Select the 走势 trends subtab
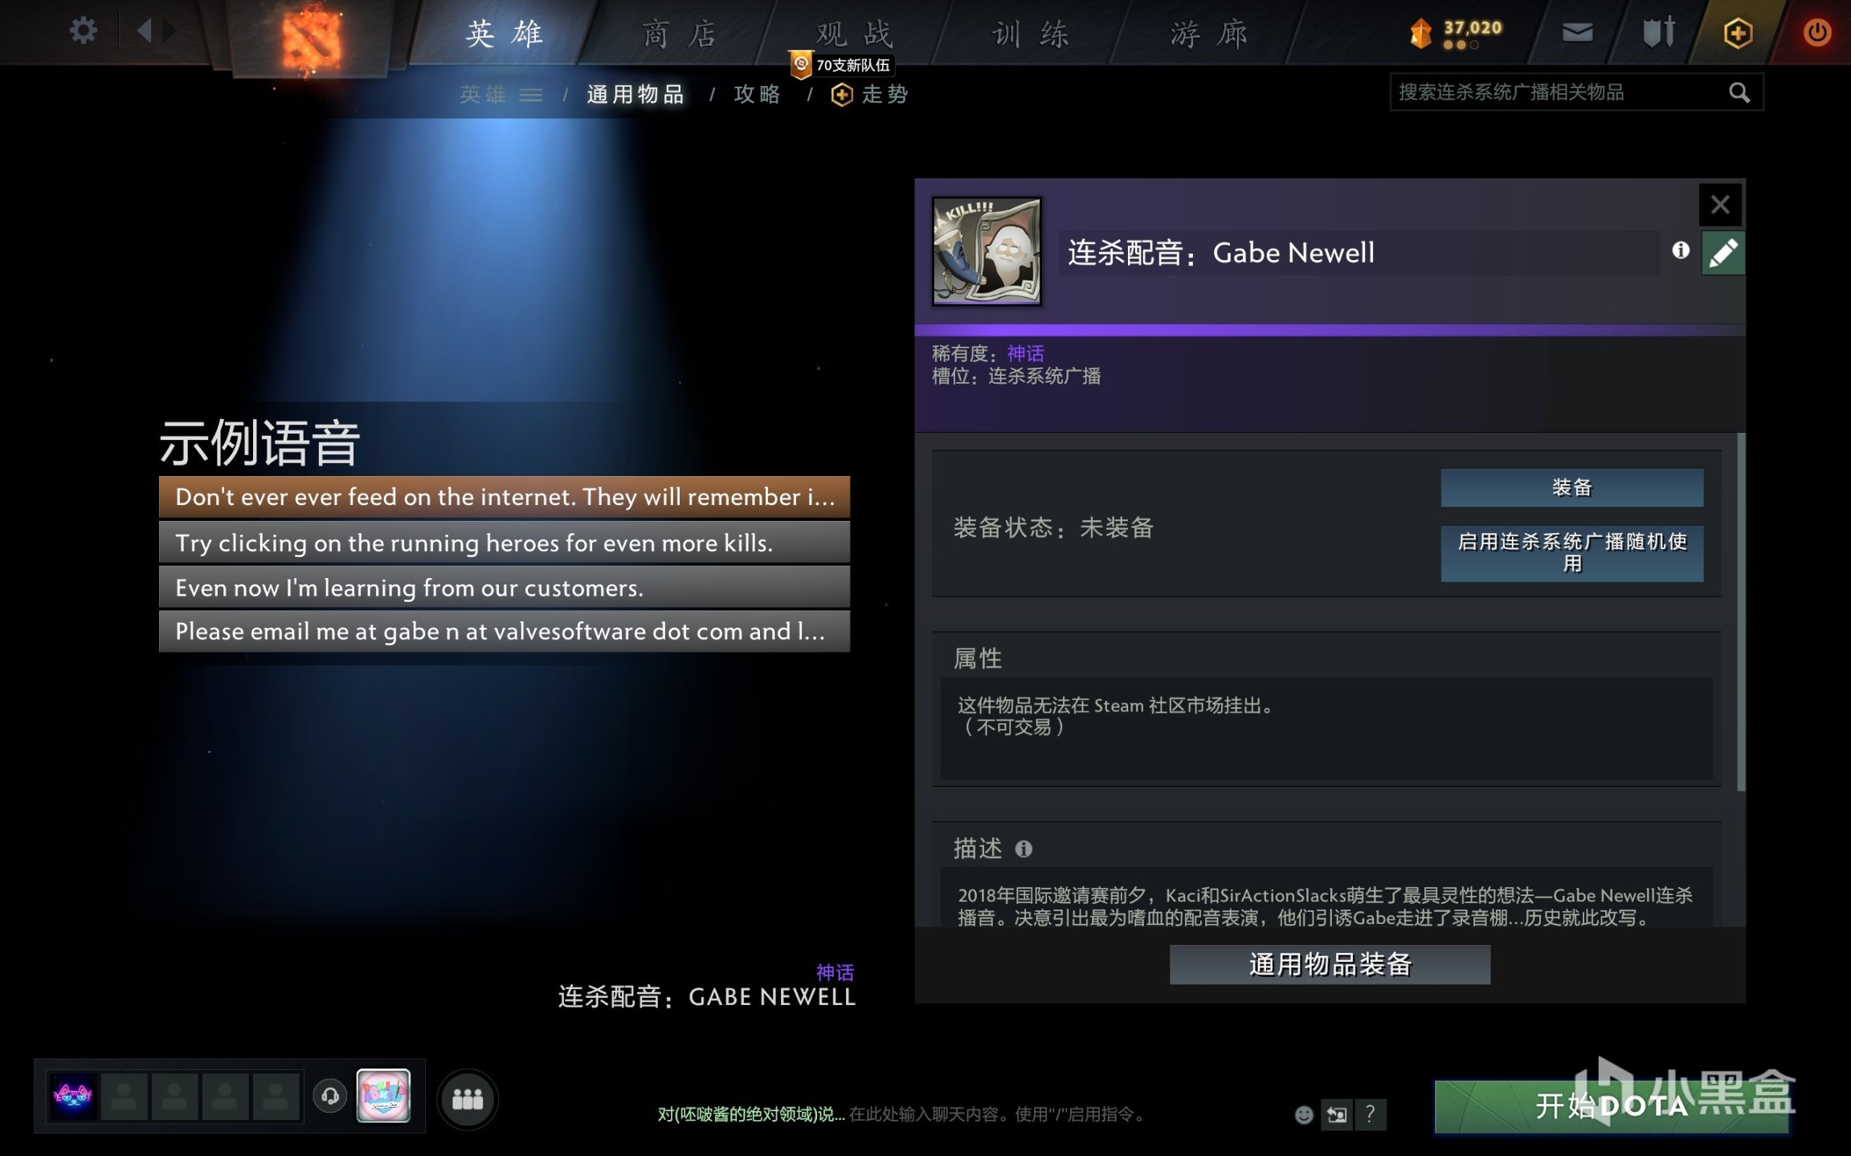 (869, 95)
